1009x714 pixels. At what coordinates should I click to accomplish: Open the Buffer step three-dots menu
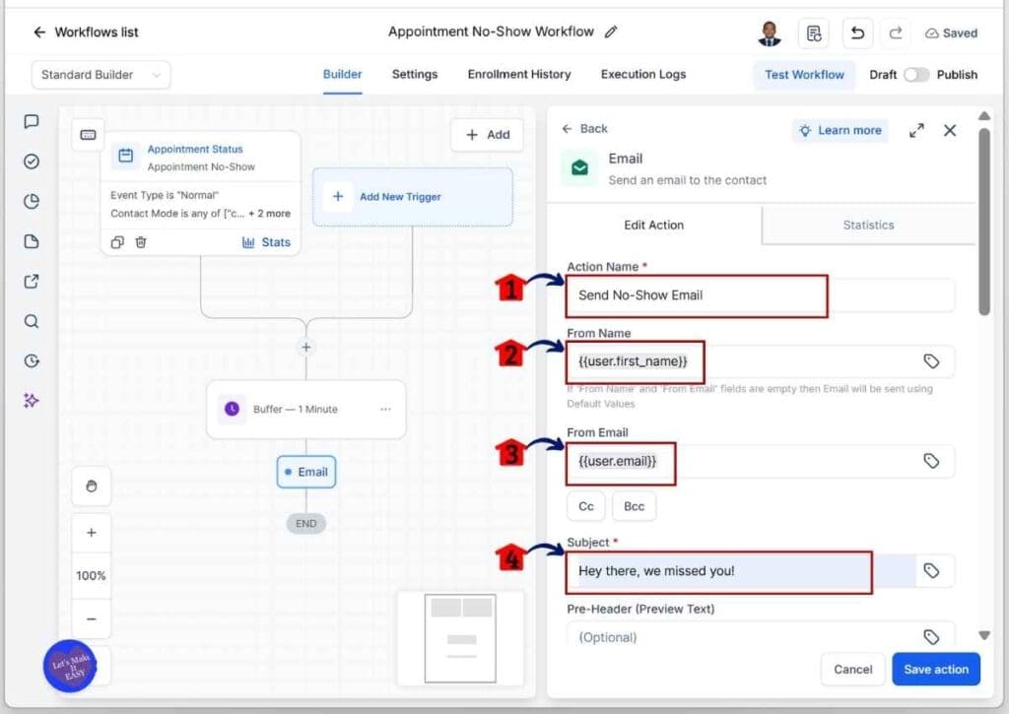[385, 409]
